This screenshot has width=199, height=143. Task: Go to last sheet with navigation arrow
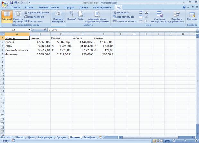coord(10,137)
